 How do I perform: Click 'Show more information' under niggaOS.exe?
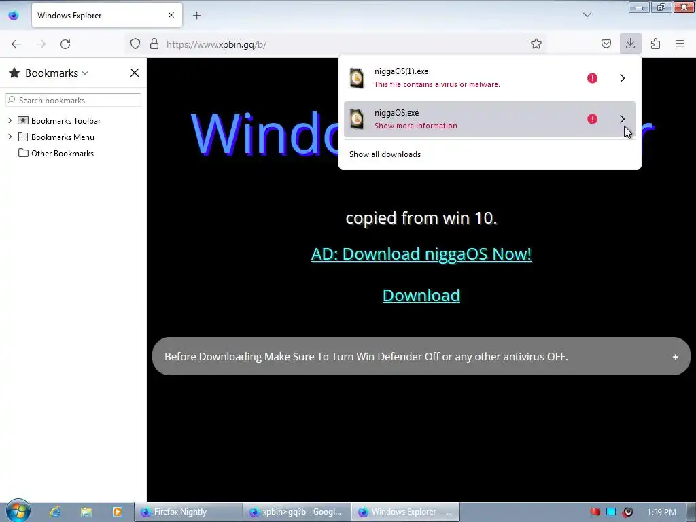[x=415, y=126]
